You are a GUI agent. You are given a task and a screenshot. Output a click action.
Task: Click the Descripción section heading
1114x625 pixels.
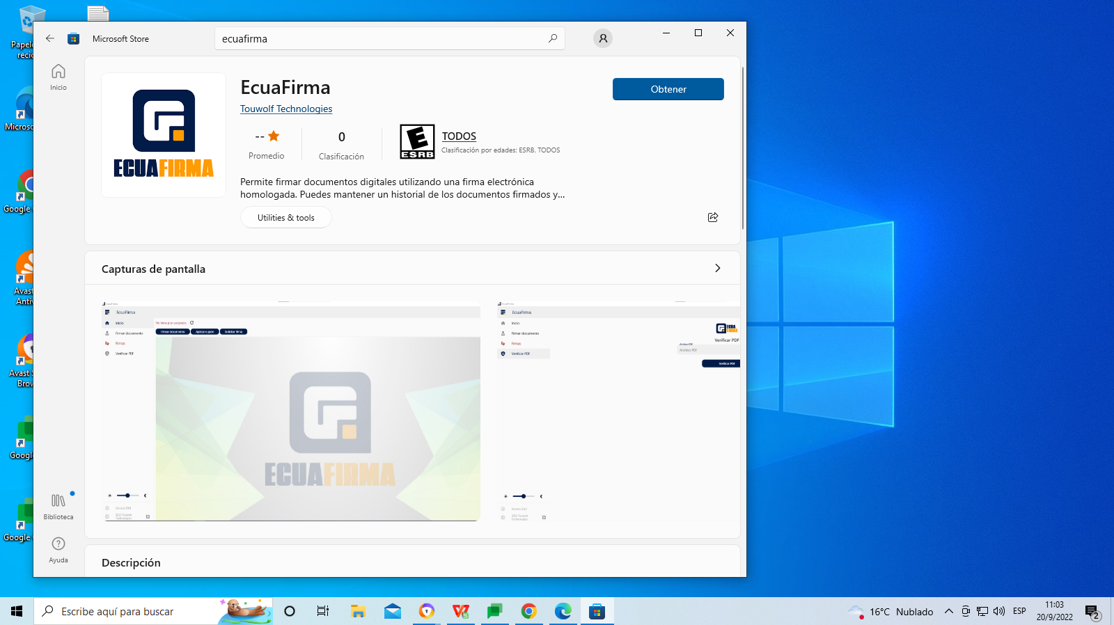131,562
